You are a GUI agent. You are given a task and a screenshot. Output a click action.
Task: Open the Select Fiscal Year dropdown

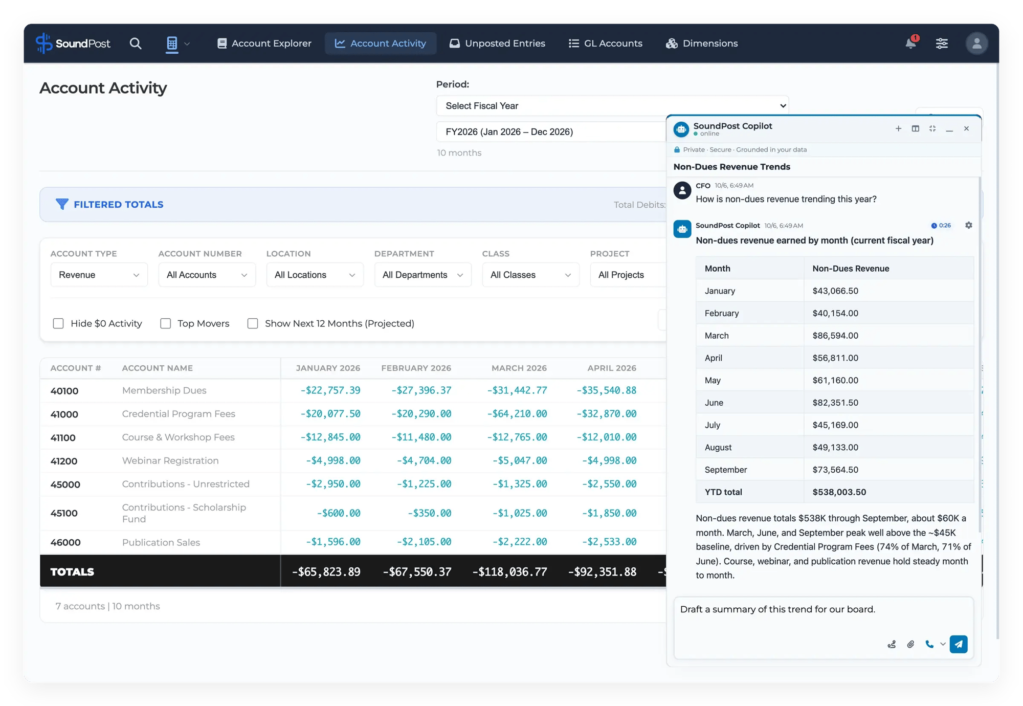[612, 106]
